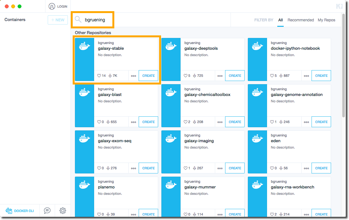Switch to My Repos filter tab
349x220 pixels.
click(x=327, y=20)
